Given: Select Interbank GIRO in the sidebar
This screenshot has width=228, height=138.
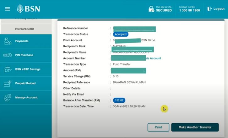Looking at the screenshot, I should pyautogui.click(x=24, y=29).
